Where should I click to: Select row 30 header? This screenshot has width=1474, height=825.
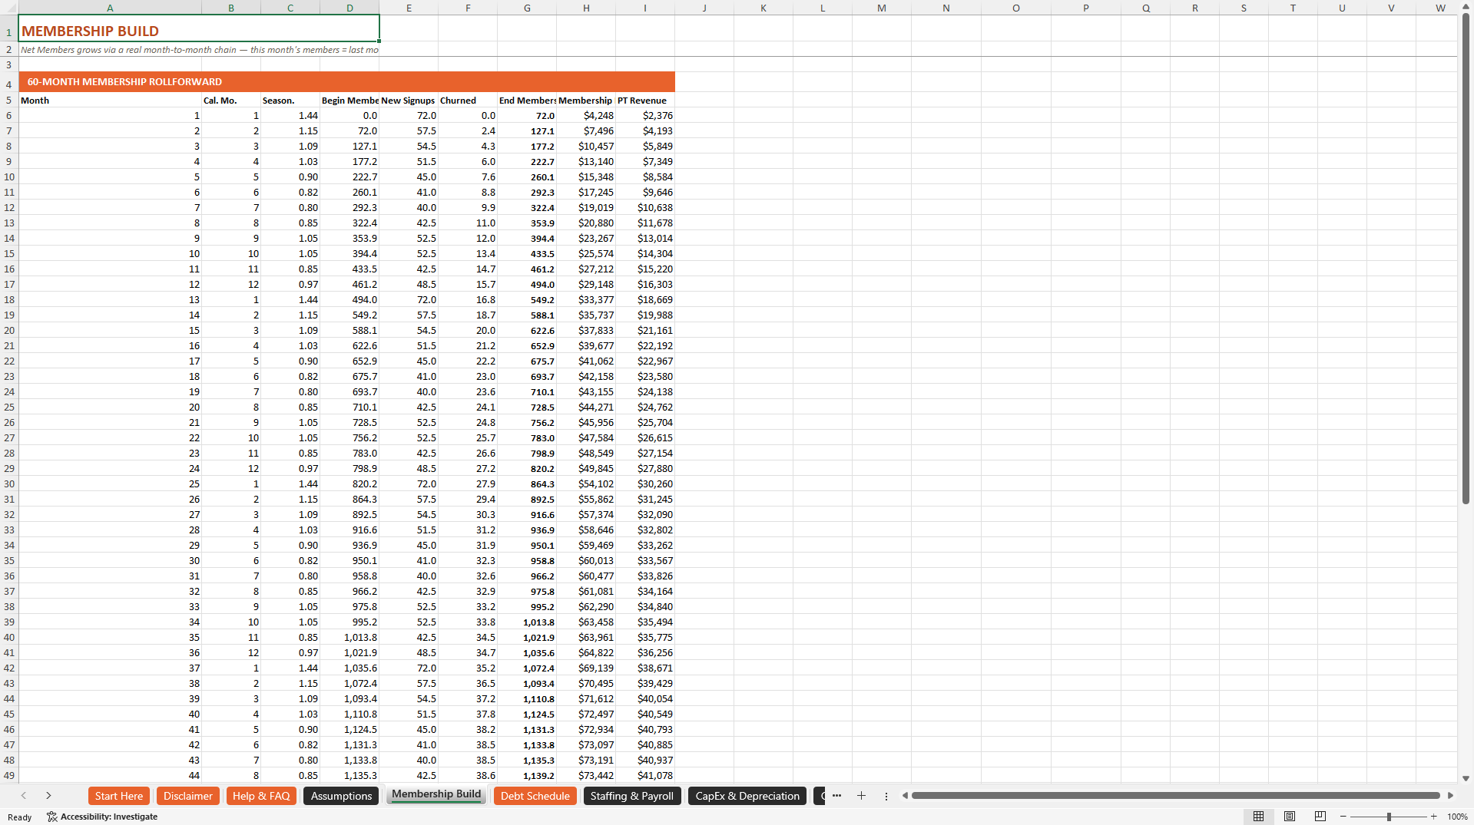(9, 483)
